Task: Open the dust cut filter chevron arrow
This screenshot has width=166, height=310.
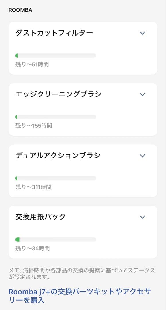Action: pos(142,33)
